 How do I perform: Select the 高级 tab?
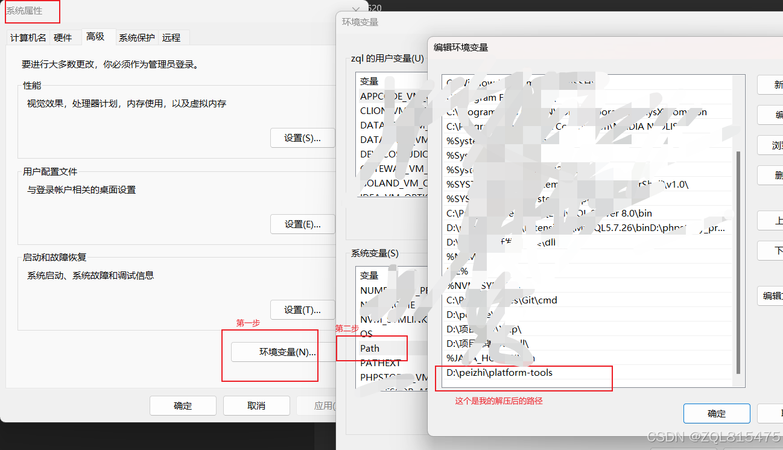[95, 36]
